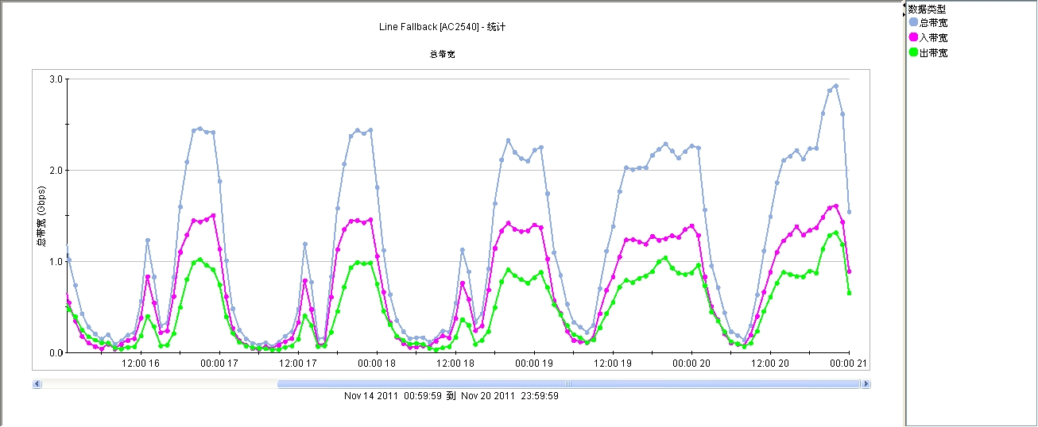The image size is (1038, 427).
Task: Click the green 出带宽 legend marker
Action: click(913, 52)
